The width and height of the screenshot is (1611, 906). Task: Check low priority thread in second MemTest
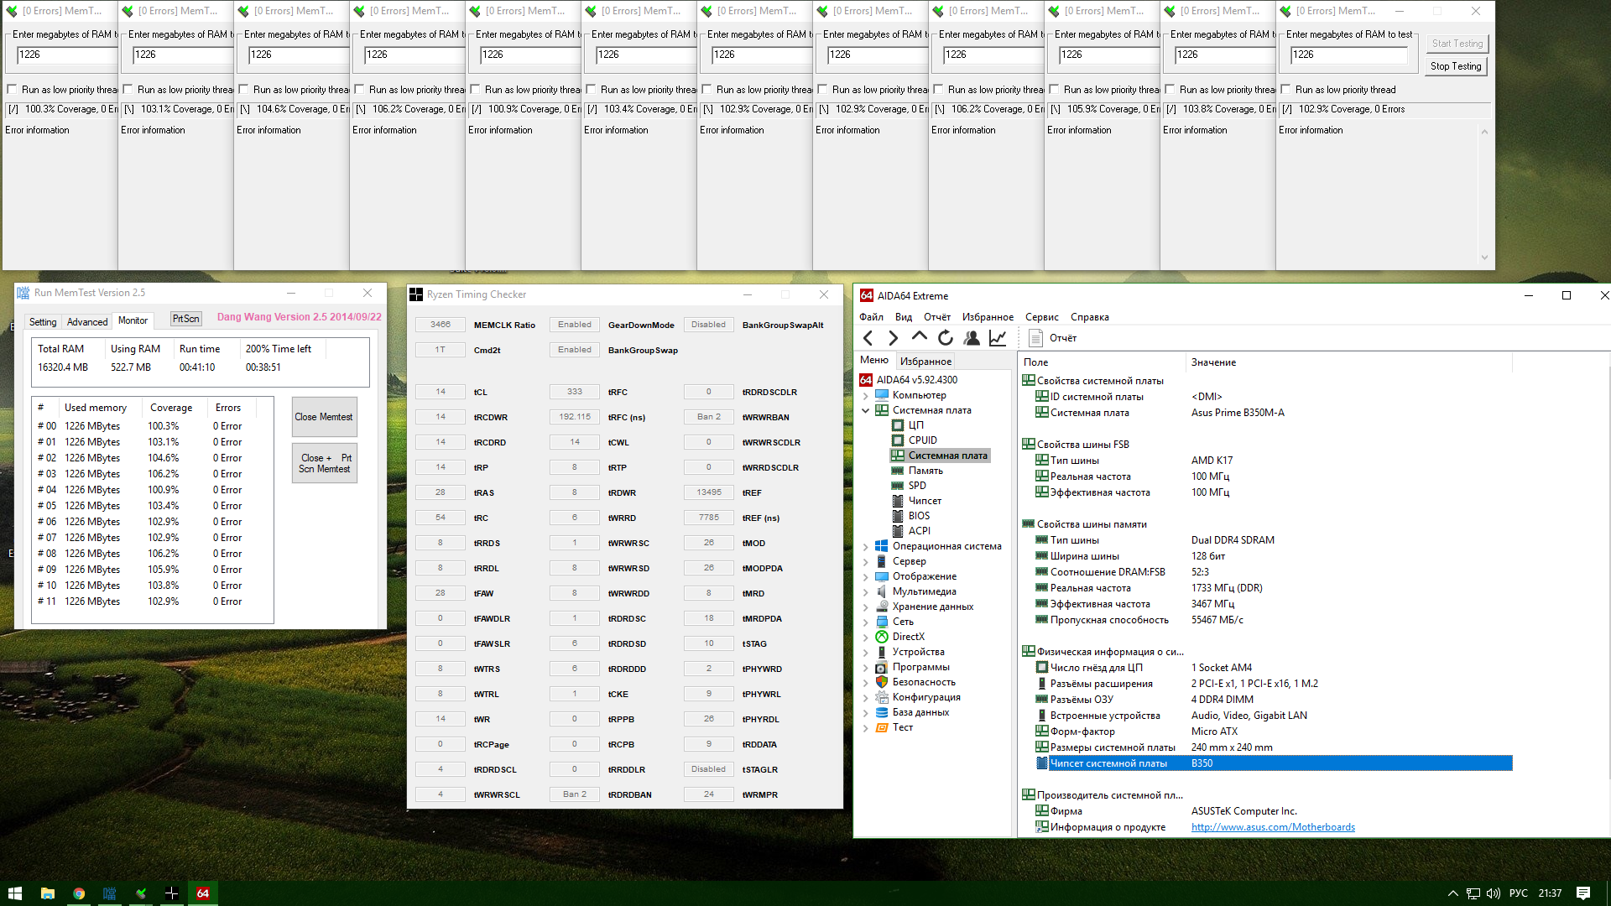[x=128, y=90]
